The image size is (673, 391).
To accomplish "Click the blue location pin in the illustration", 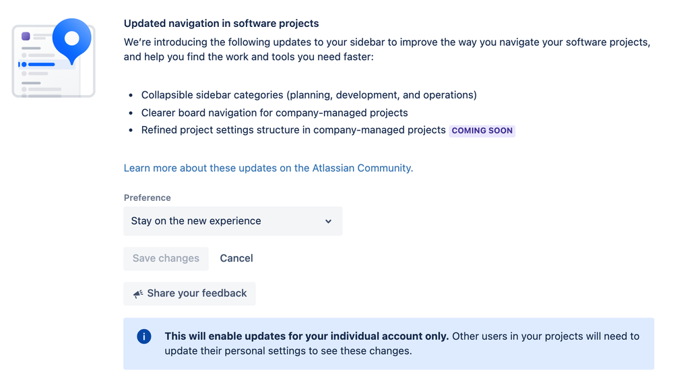I will 71,40.
